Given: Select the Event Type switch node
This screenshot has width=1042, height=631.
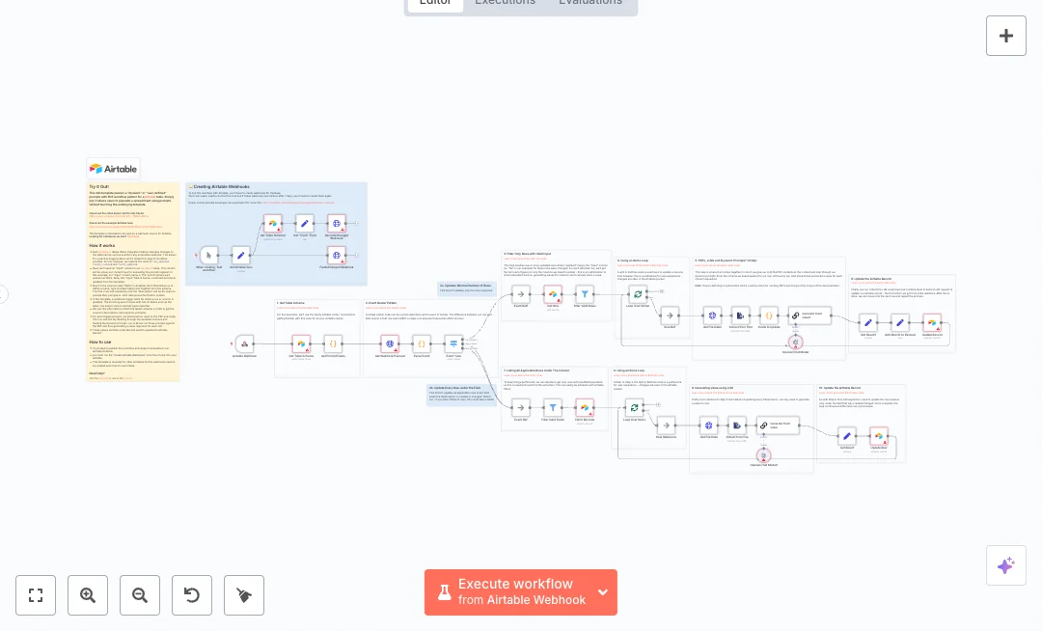Looking at the screenshot, I should (x=453, y=343).
